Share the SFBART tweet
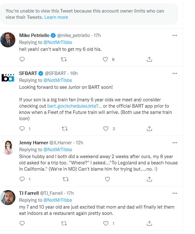 click(x=149, y=129)
